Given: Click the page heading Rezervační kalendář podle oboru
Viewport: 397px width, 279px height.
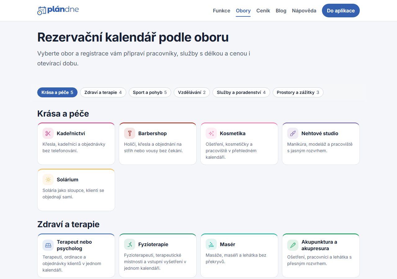Looking at the screenshot, I should click(133, 37).
